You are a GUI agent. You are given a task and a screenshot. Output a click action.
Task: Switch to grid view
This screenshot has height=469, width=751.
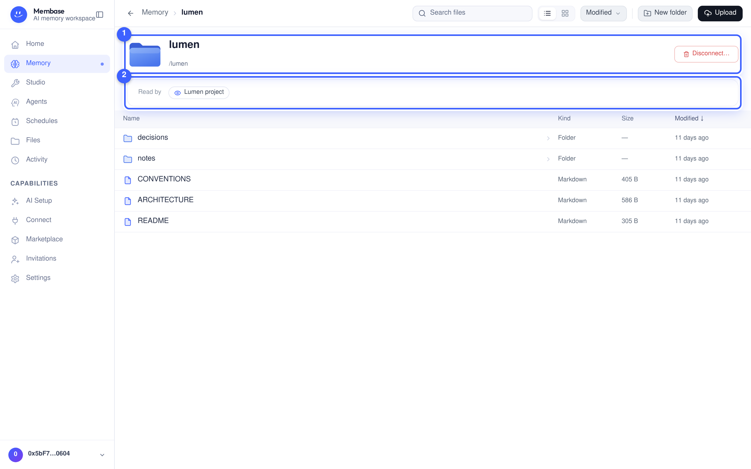[x=565, y=13]
